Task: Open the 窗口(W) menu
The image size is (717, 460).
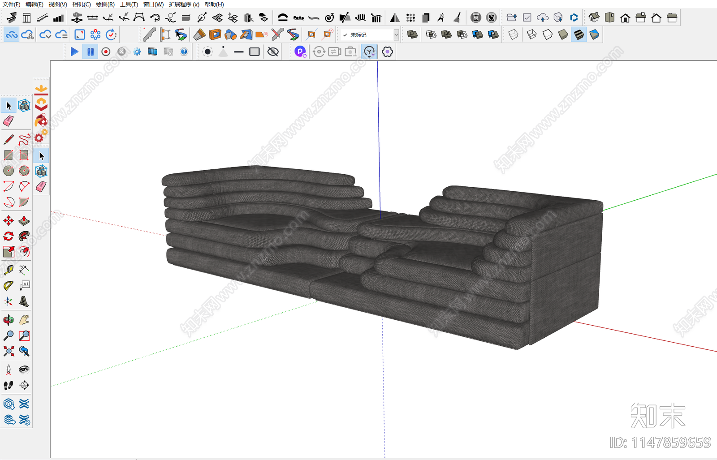Action: pyautogui.click(x=153, y=4)
